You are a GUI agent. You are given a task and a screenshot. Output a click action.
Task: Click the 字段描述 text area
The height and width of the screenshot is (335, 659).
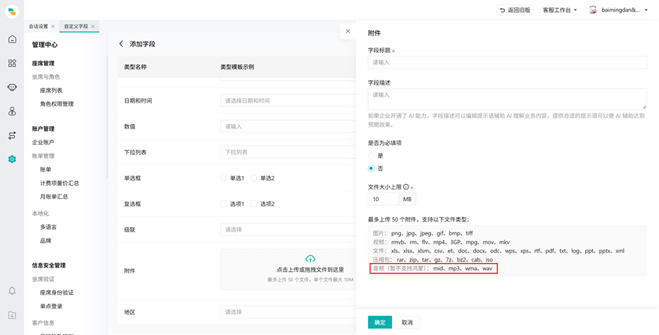[507, 99]
